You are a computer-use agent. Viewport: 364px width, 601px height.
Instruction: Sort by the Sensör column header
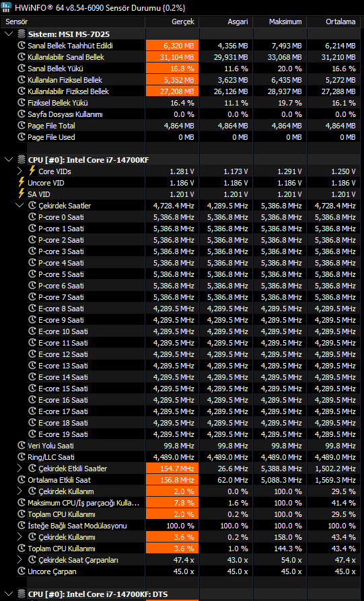(x=73, y=22)
